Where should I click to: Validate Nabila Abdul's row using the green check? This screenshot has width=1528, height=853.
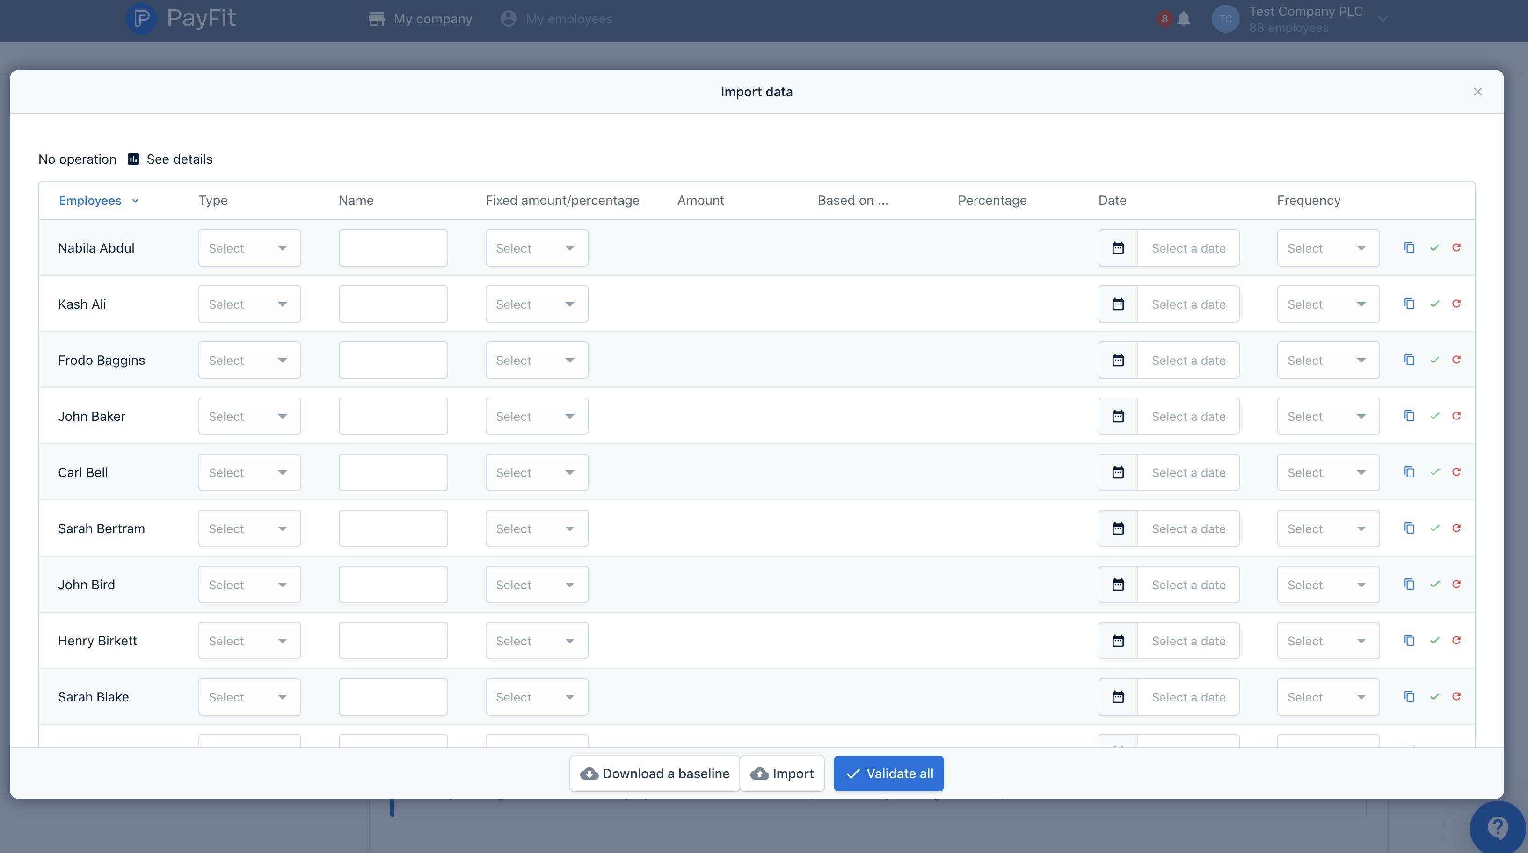tap(1435, 248)
